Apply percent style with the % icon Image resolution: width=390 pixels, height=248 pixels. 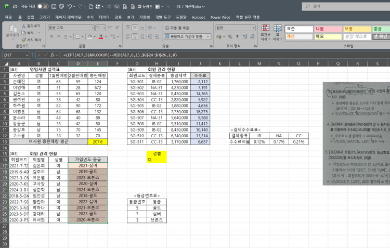coord(229,36)
